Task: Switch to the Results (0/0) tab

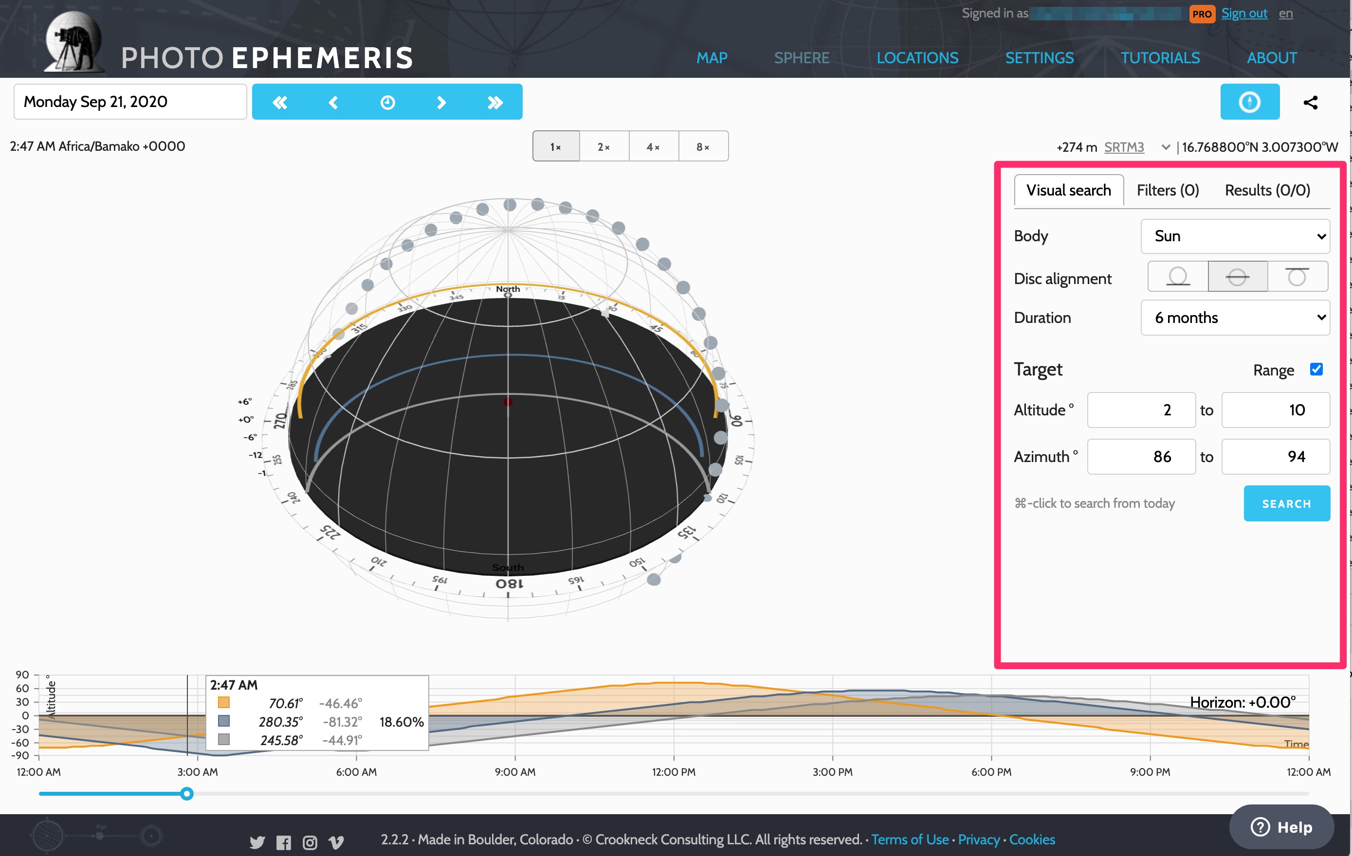Action: 1267,190
